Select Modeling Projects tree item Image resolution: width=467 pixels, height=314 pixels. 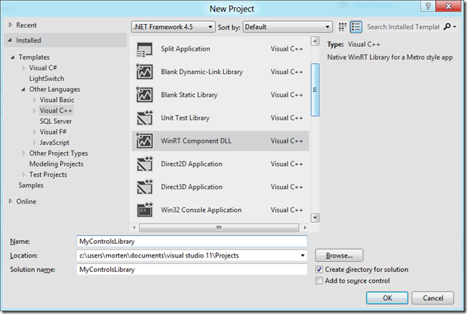coord(57,164)
